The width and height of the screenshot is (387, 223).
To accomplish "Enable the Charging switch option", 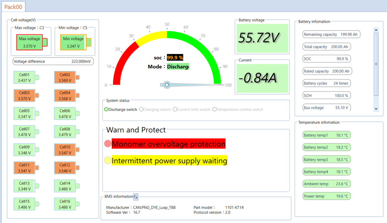I will [141, 110].
